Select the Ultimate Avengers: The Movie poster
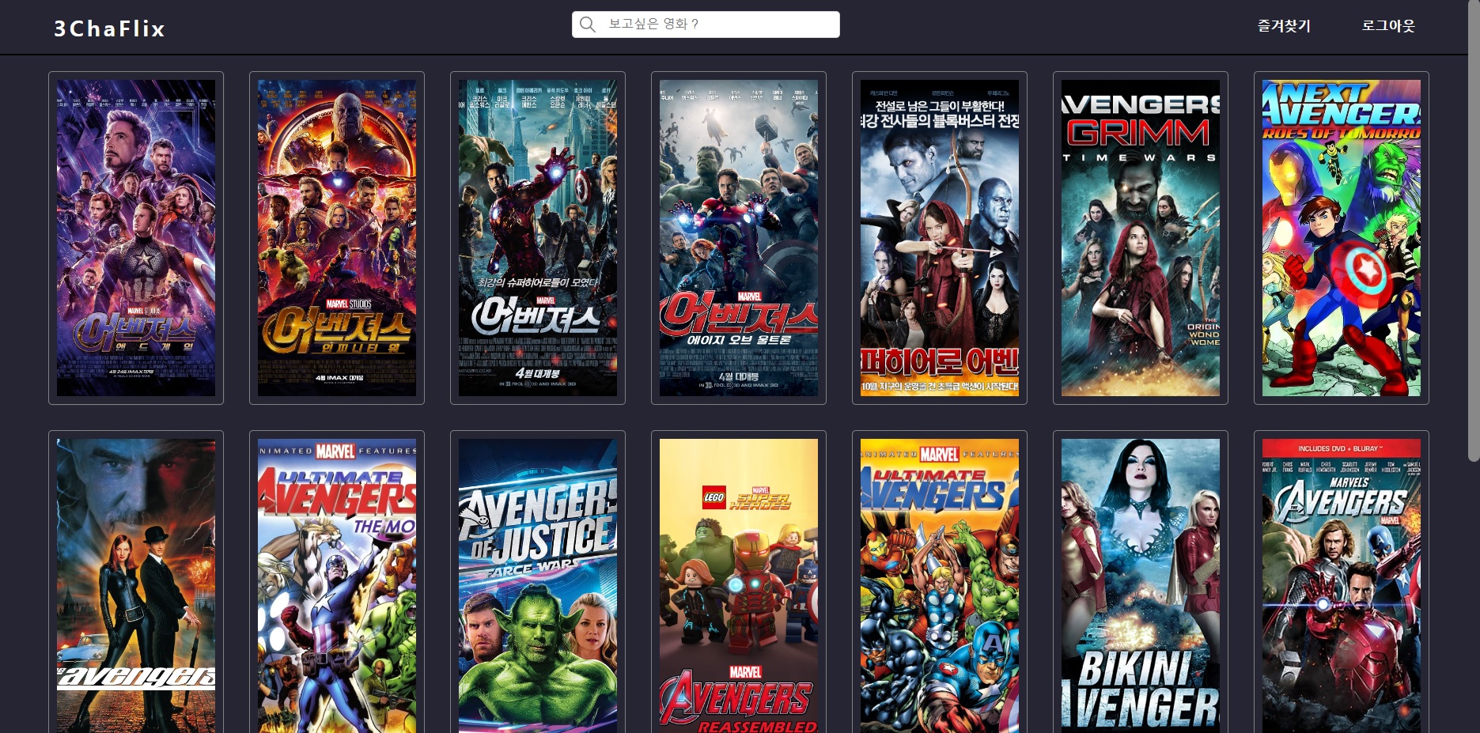The height and width of the screenshot is (733, 1480). 337,585
